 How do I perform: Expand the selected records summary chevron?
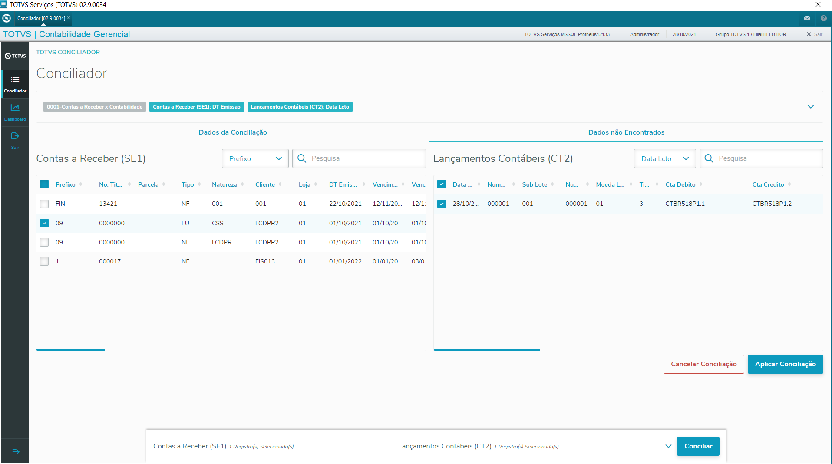click(668, 446)
